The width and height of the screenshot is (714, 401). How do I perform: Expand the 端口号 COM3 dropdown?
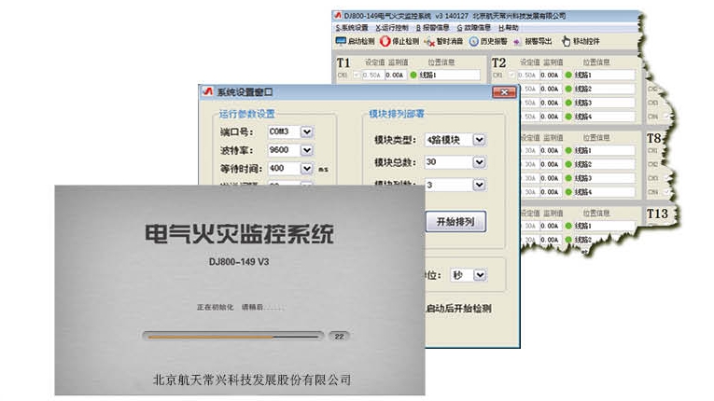pos(307,131)
